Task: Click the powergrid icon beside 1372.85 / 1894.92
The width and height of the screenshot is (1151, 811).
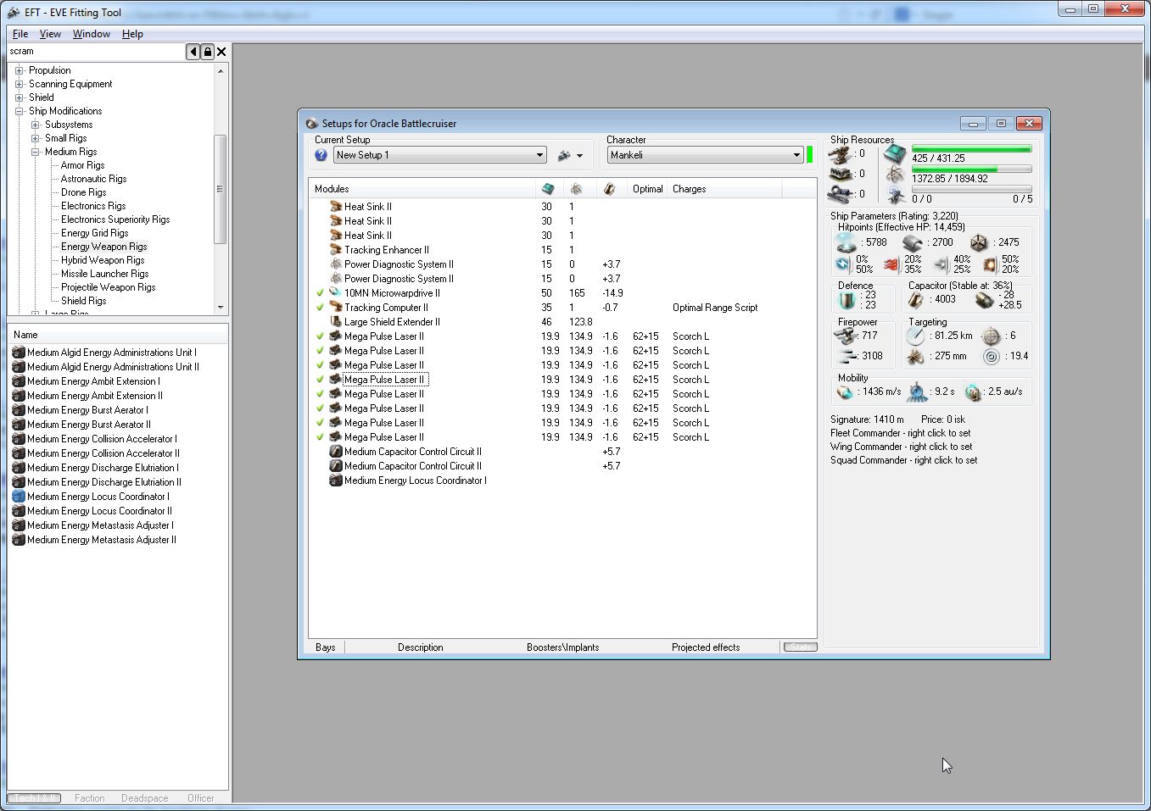Action: (895, 175)
